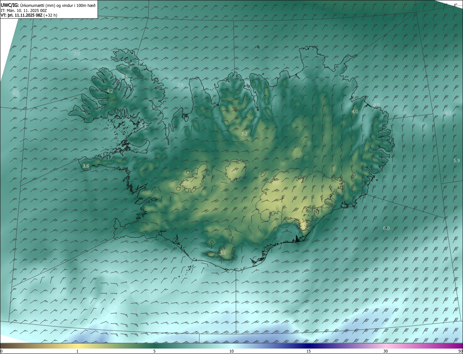Click the "VT: þri. 11.11.2025 08Z (+32 h)" line
This screenshot has width=463, height=354.
click(29, 15)
